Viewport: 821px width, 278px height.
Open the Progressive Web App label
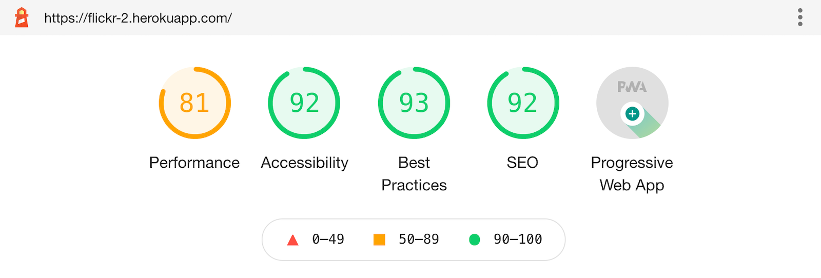[632, 174]
